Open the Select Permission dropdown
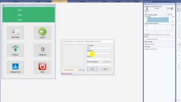The image size is (181, 102). point(70,70)
